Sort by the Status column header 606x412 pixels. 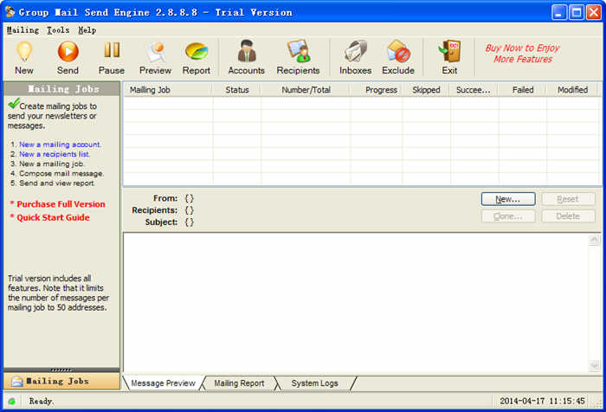[237, 90]
